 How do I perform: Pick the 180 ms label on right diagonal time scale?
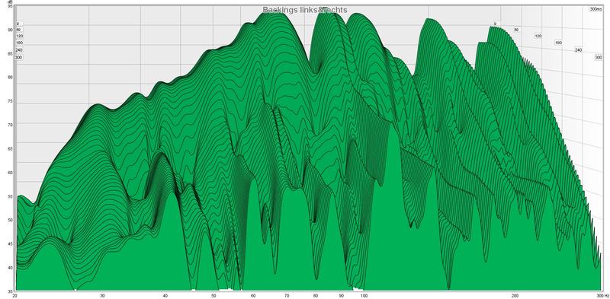coord(558,43)
